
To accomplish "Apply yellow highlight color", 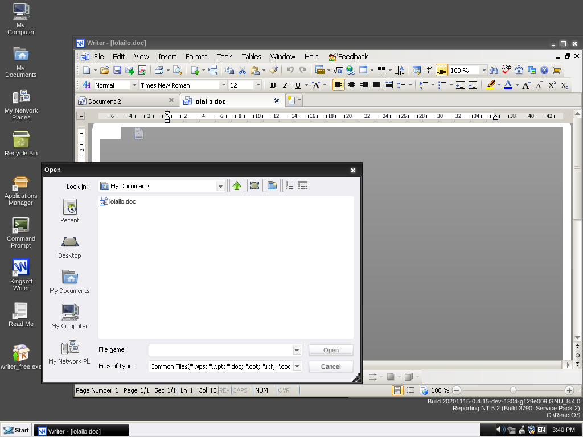I will 490,85.
